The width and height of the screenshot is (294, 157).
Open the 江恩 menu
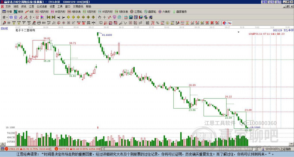(31, 7)
